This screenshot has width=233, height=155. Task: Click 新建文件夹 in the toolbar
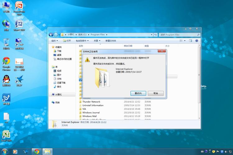(x=111, y=41)
